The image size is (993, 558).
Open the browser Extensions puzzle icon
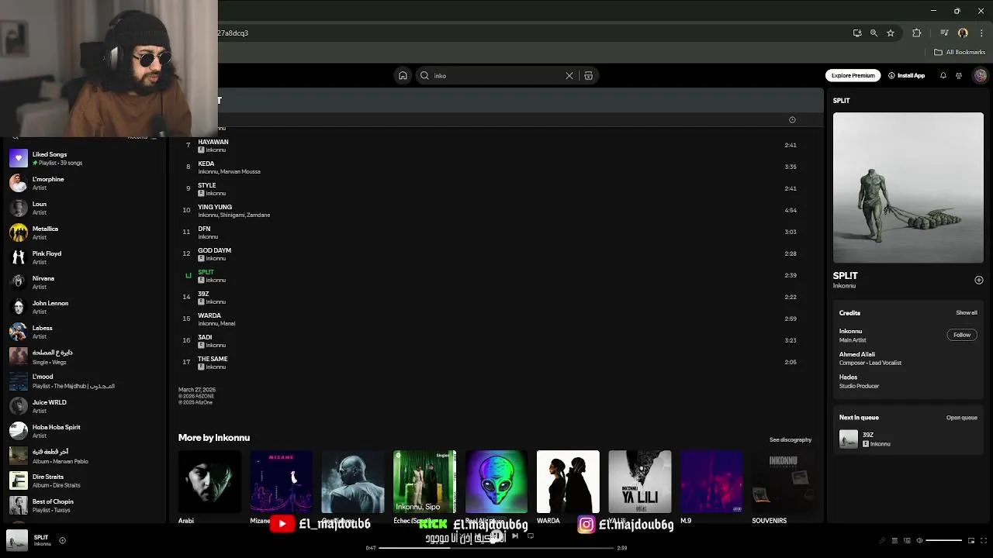(x=917, y=33)
